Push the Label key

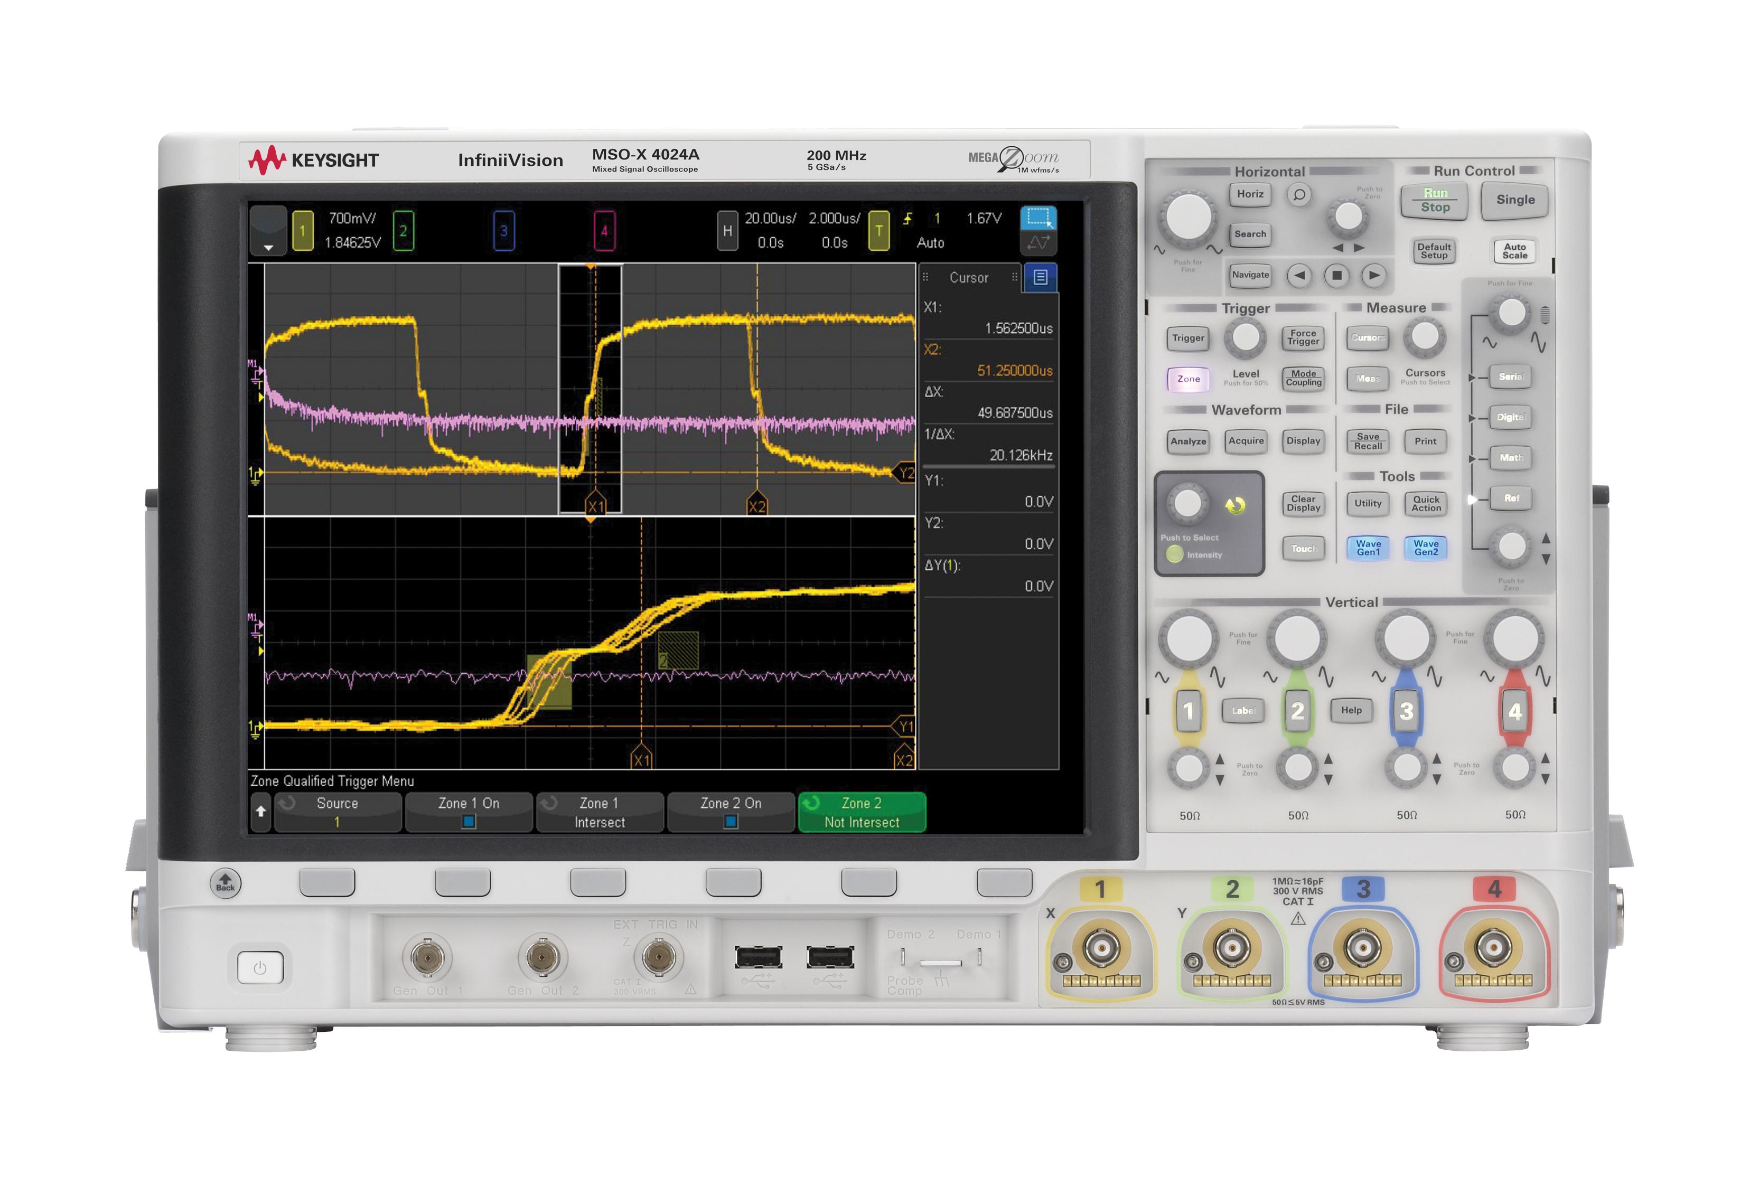tap(1242, 711)
